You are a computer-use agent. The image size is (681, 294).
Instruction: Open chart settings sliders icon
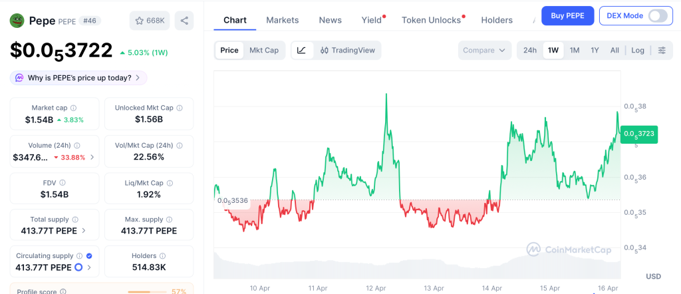(x=662, y=50)
